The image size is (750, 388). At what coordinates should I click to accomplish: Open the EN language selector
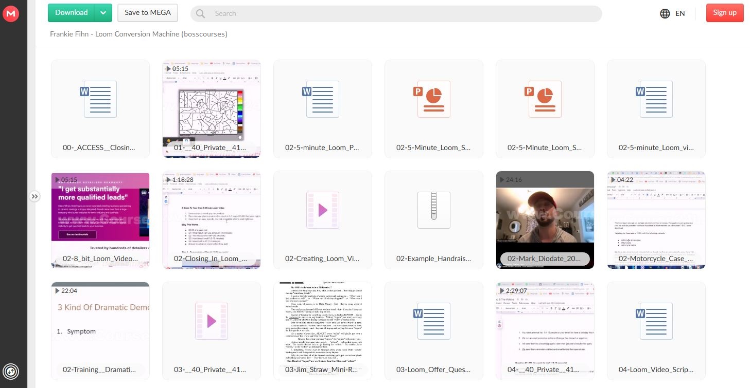click(x=680, y=13)
